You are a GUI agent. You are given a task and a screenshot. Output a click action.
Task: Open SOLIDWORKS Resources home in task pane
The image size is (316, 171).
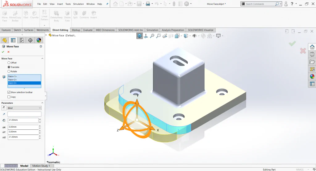pos(312,47)
